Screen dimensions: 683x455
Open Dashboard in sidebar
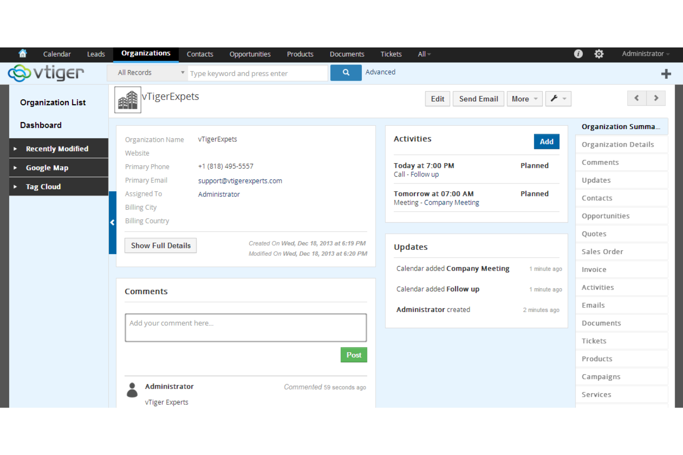tap(41, 125)
